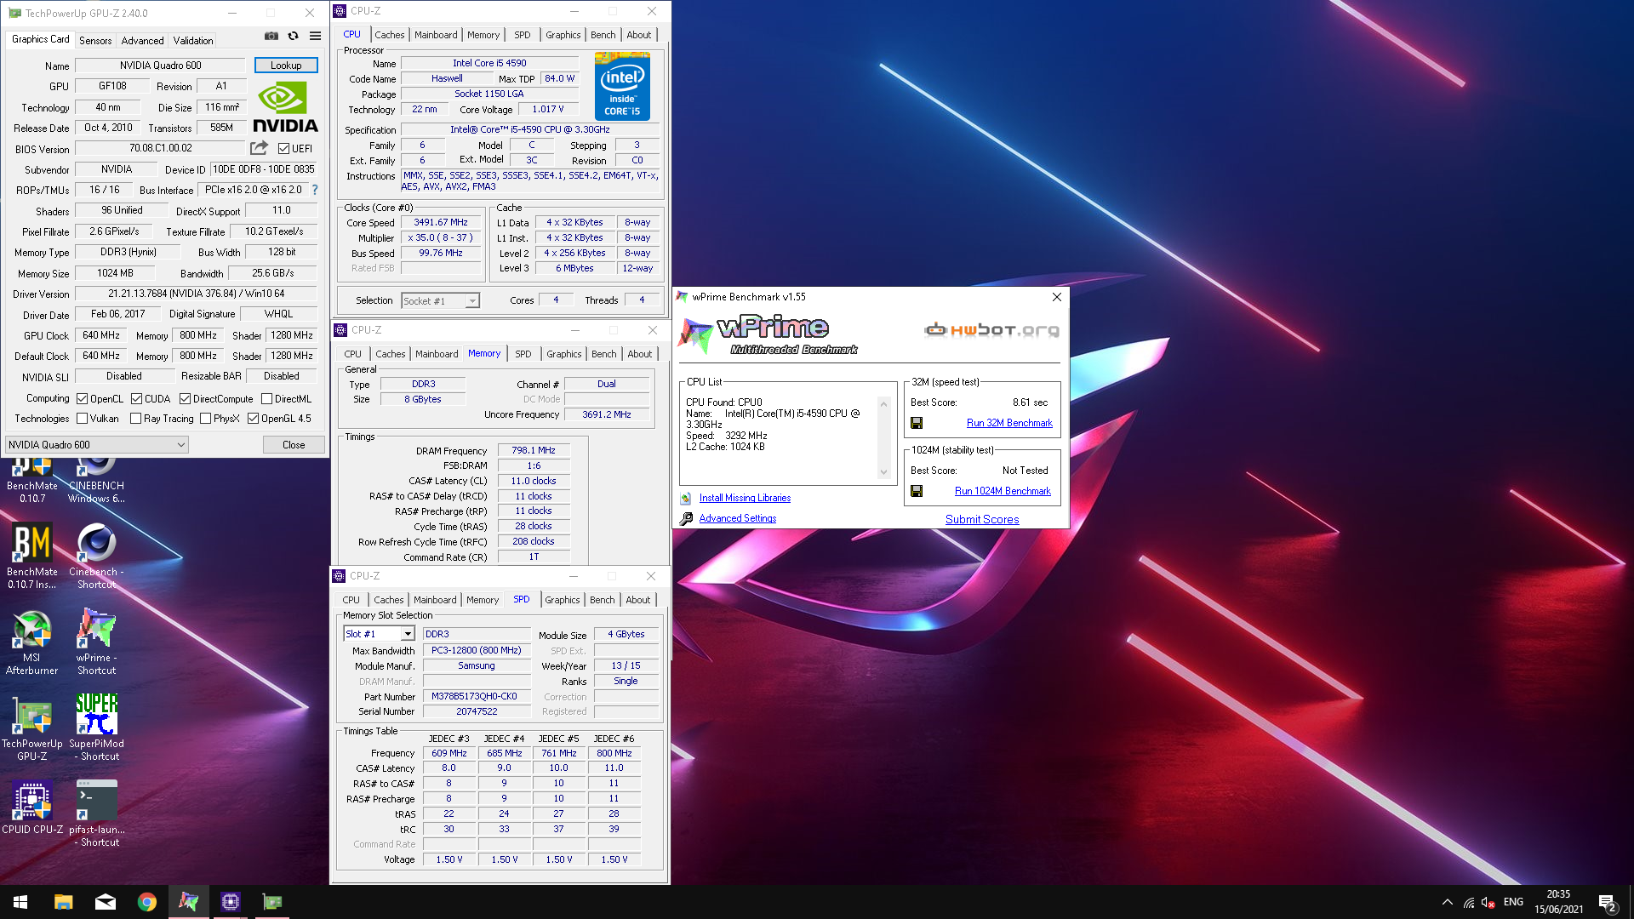Viewport: 1634px width, 919px height.
Task: Click the volume icon in system tray
Action: click(x=1488, y=902)
